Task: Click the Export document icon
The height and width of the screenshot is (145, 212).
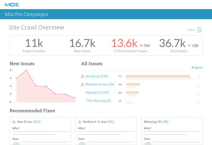Action: click(x=199, y=30)
